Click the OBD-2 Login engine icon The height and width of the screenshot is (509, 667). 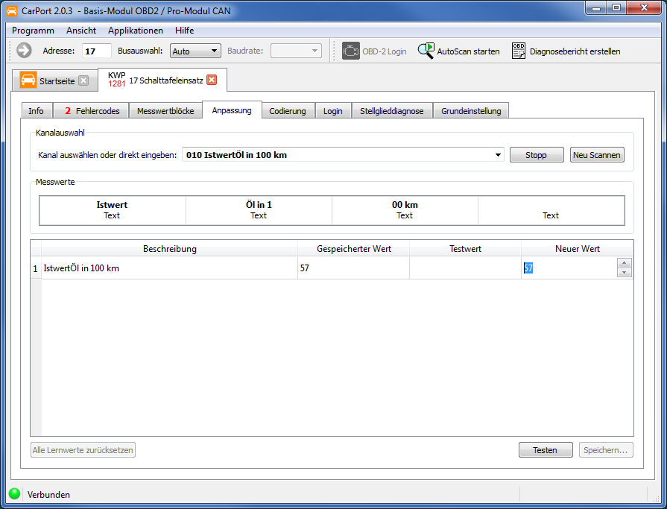350,51
